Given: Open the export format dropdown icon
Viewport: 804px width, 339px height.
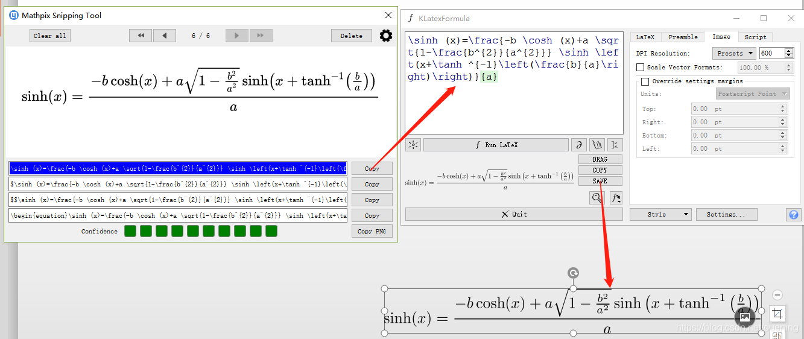Looking at the screenshot, I should click(616, 197).
